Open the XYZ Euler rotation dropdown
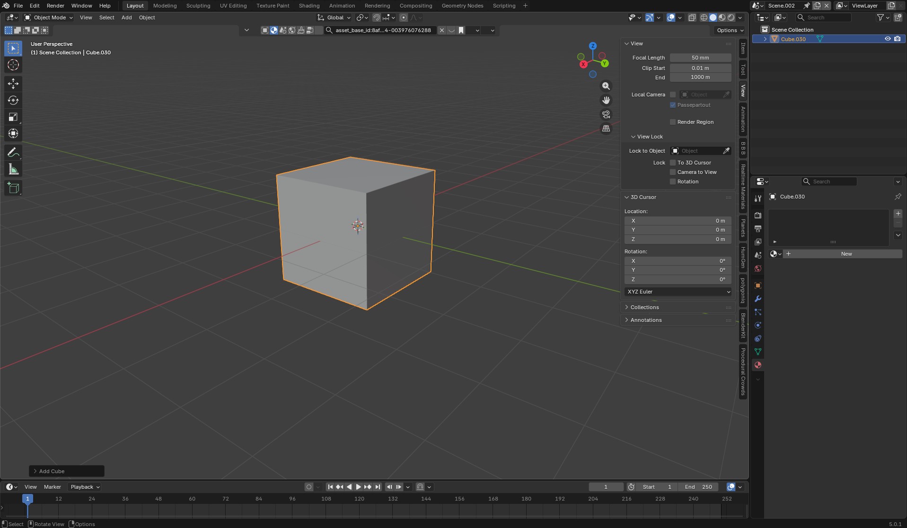Screen dimensions: 907x528 pyautogui.click(x=678, y=292)
